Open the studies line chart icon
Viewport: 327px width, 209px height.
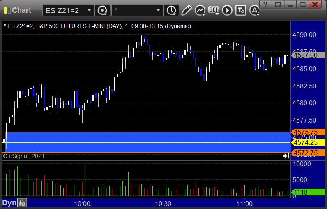(x=200, y=10)
